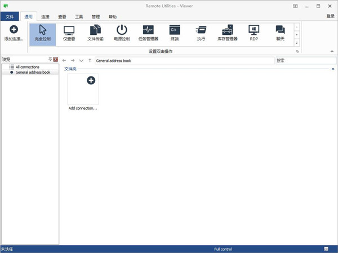
Task: Open 库存管理器 inventory manager
Action: click(228, 33)
